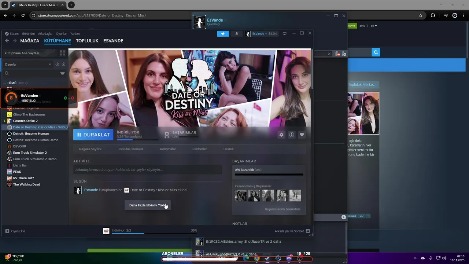The image size is (469, 264).
Task: Open Chrome from the taskbar
Action: (x=256, y=258)
